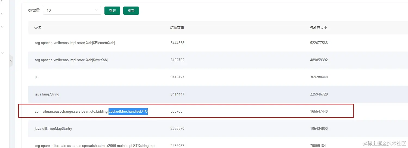Click total size value 369280440
This screenshot has width=408, height=148.
click(x=319, y=77)
